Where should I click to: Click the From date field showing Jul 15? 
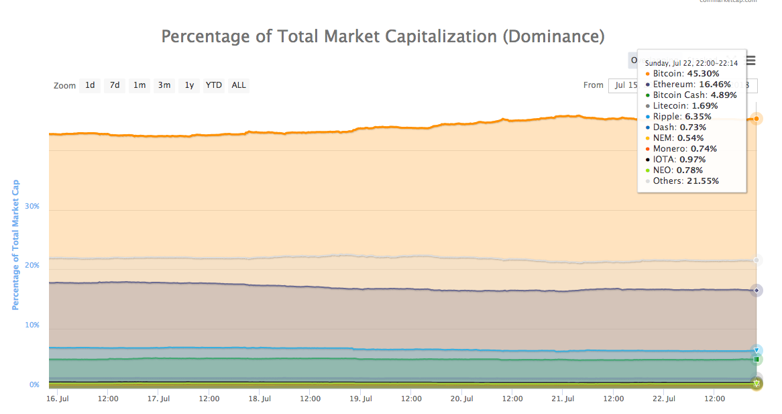[624, 85]
